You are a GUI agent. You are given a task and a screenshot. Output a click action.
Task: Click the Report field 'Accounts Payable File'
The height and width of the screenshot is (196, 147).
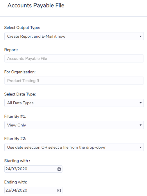(x=74, y=58)
